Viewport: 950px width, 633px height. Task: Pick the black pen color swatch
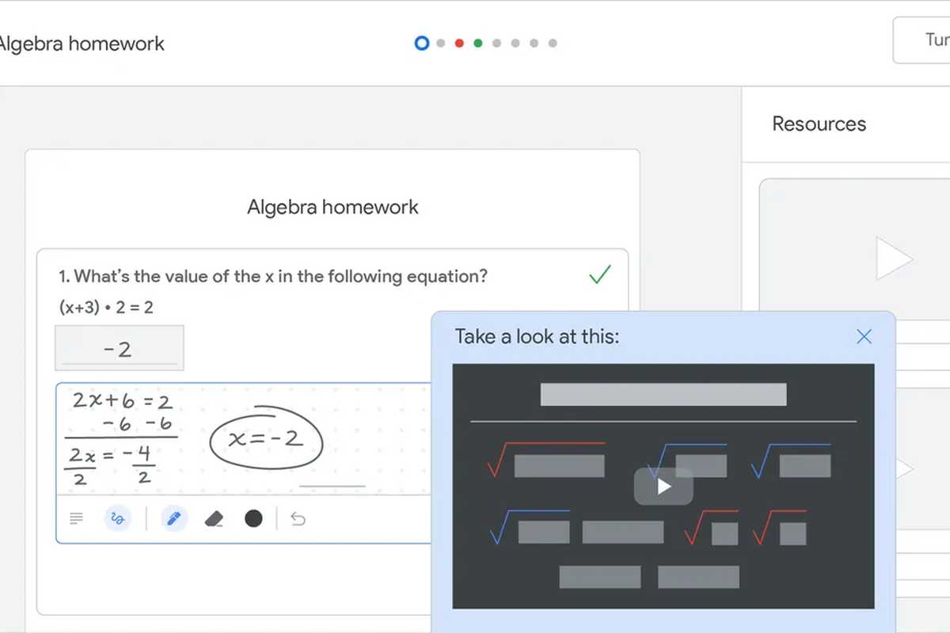coord(253,519)
